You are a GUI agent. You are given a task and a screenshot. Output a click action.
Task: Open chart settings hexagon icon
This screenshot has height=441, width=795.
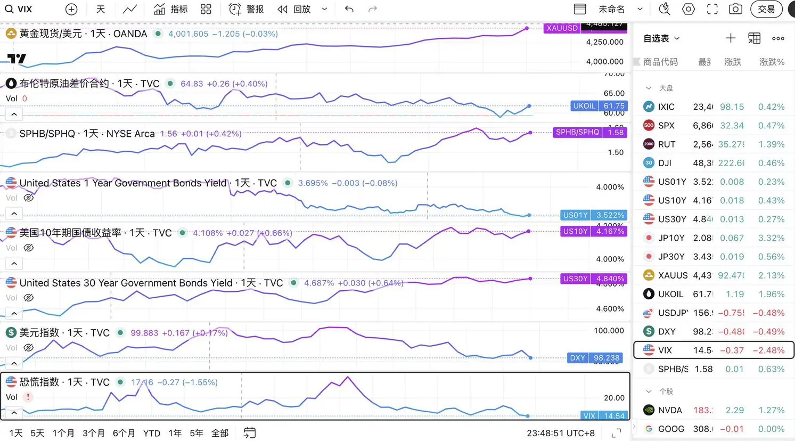point(689,9)
